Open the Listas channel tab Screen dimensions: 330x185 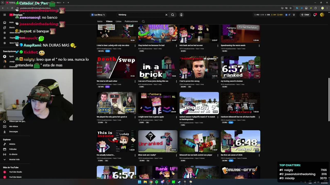(119, 21)
